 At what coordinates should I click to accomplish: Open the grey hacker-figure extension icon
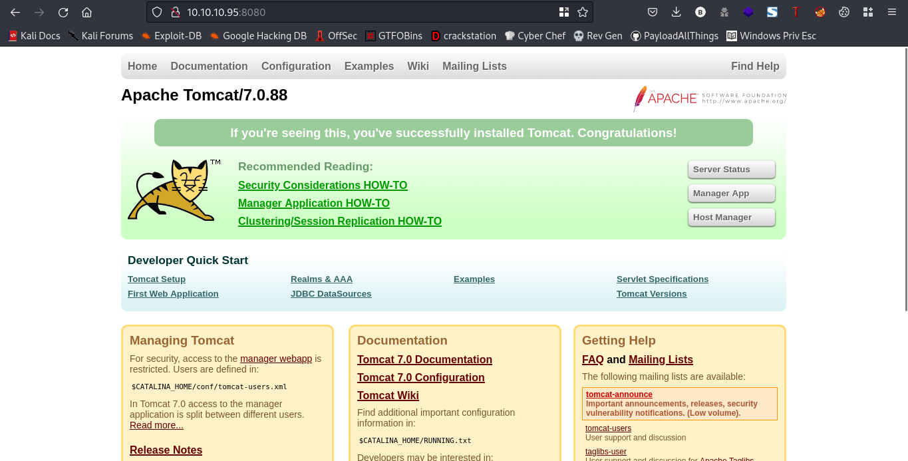724,12
